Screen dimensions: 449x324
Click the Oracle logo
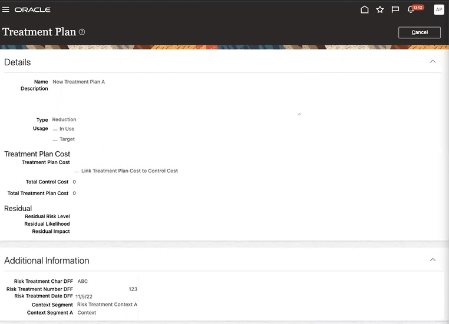32,10
